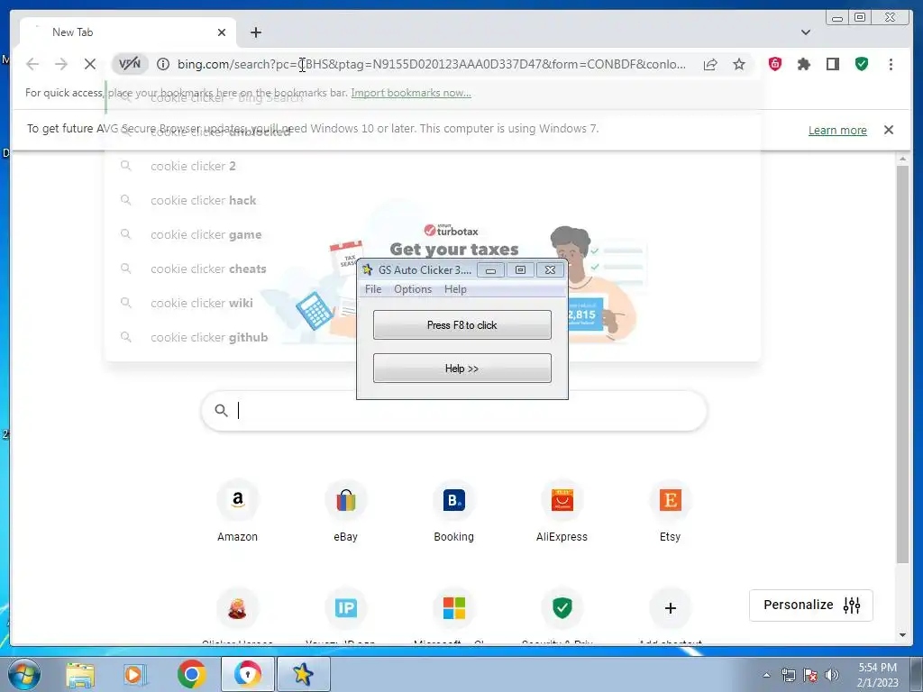923x692 pixels.
Task: Choose the suggestion cookie clicker game
Action: click(432, 235)
